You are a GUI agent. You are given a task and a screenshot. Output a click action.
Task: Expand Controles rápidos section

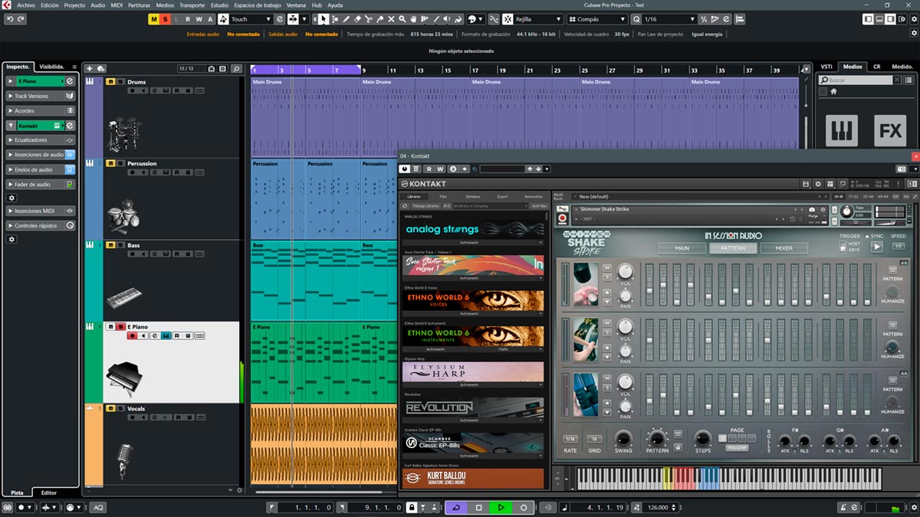coord(41,225)
